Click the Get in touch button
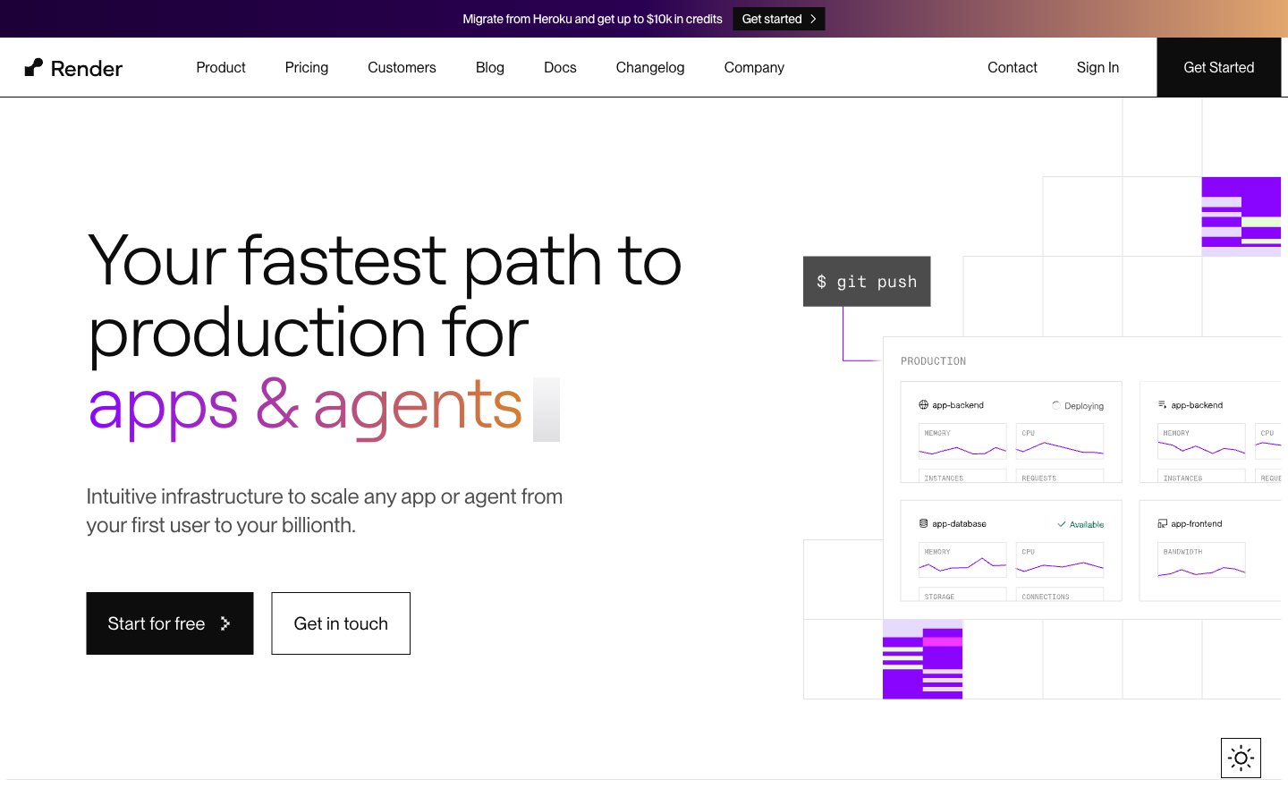 click(x=341, y=623)
